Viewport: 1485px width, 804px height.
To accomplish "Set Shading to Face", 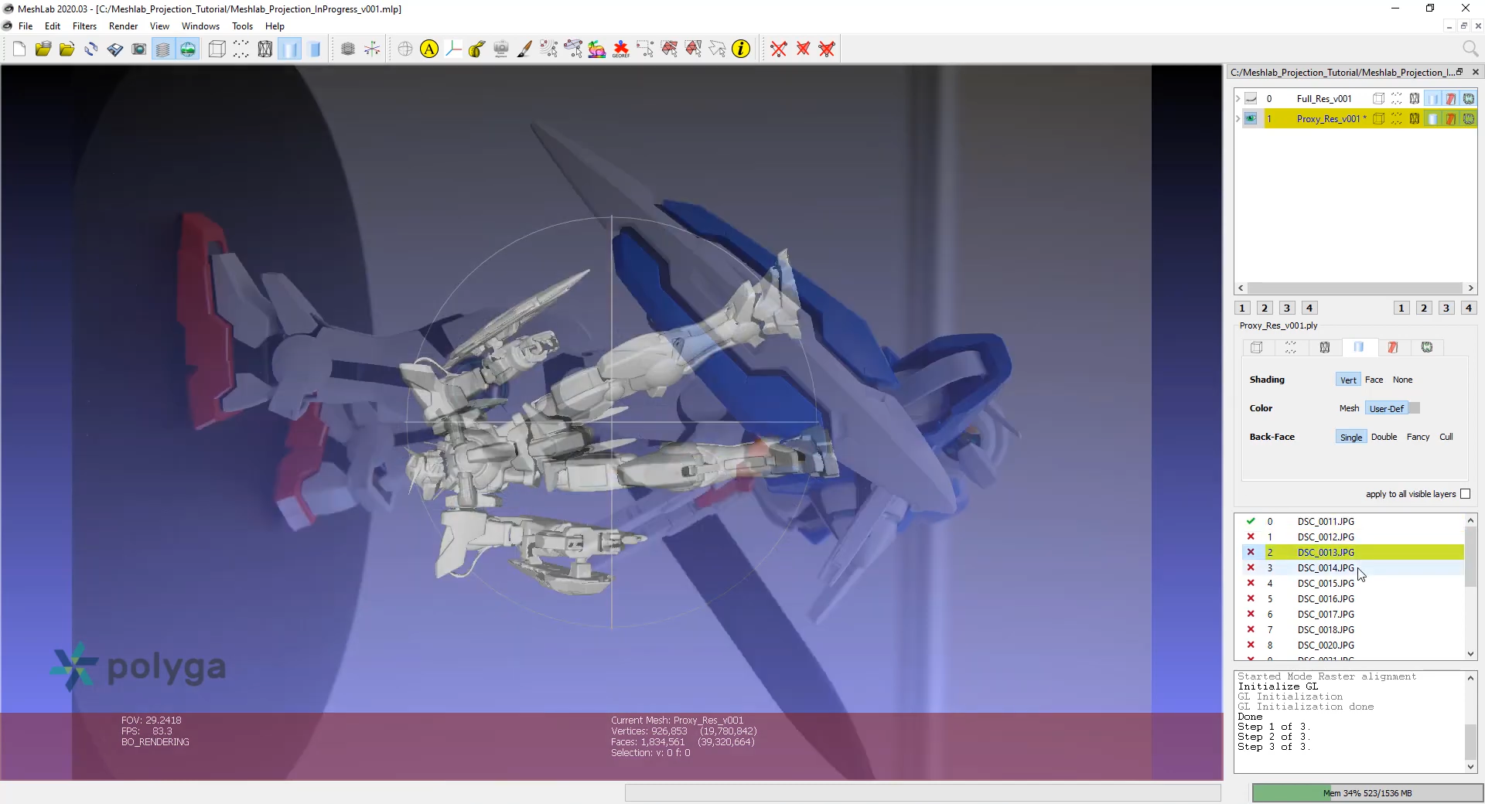I will pyautogui.click(x=1374, y=380).
